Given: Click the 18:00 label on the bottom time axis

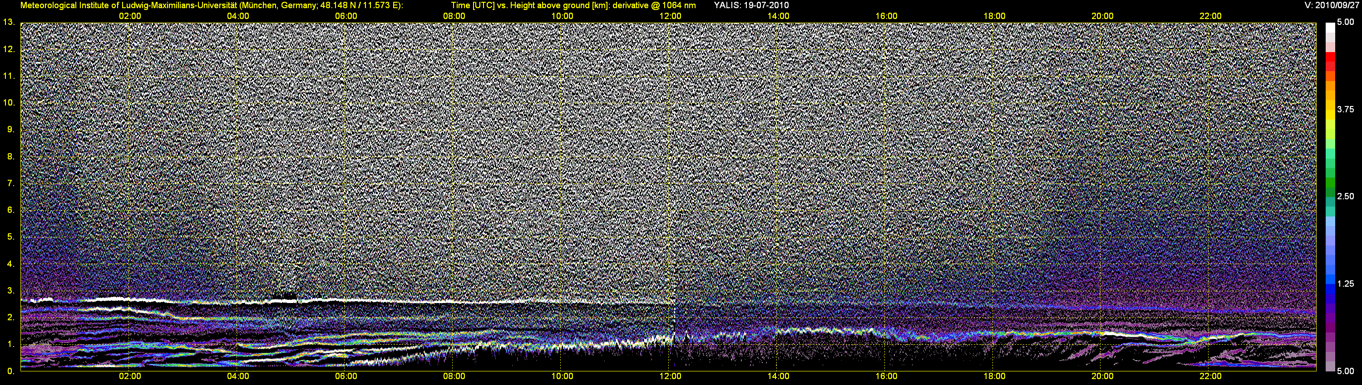Looking at the screenshot, I should 994,376.
